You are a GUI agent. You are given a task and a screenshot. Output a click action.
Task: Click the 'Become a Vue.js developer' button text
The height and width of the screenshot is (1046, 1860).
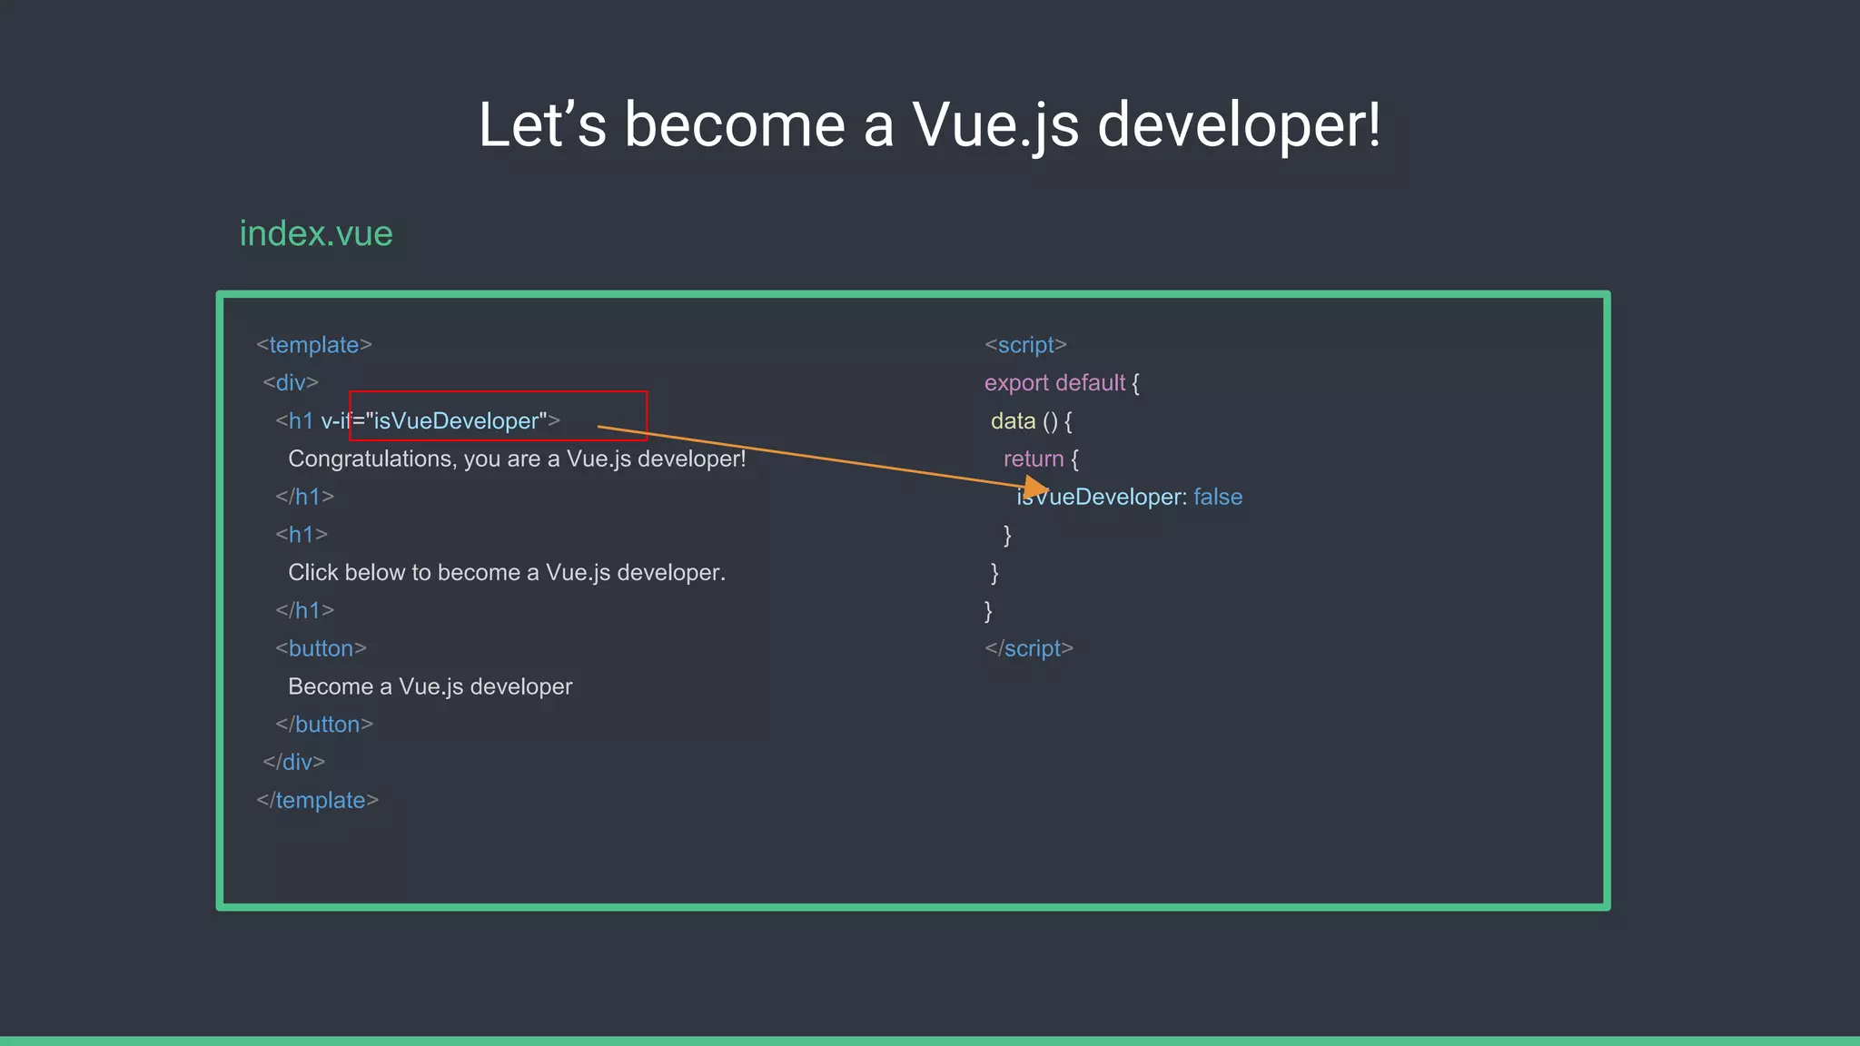point(430,686)
